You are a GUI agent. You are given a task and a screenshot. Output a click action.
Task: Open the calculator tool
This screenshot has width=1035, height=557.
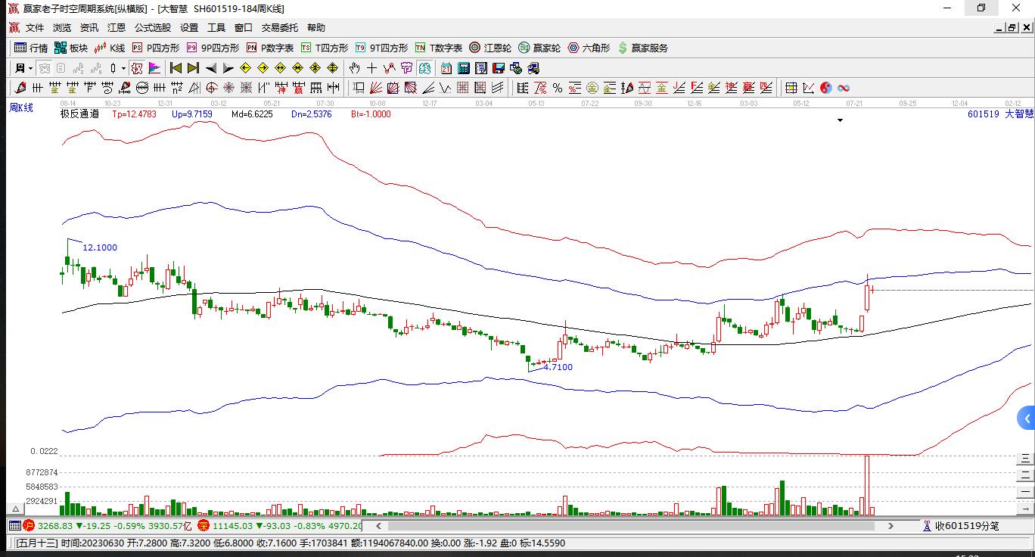coord(464,68)
